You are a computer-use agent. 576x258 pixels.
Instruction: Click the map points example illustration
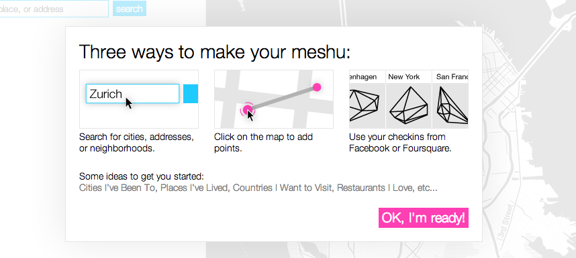(274, 99)
